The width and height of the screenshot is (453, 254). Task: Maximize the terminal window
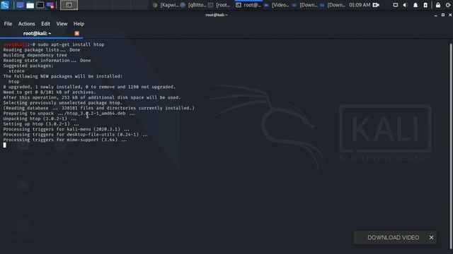pos(443,15)
